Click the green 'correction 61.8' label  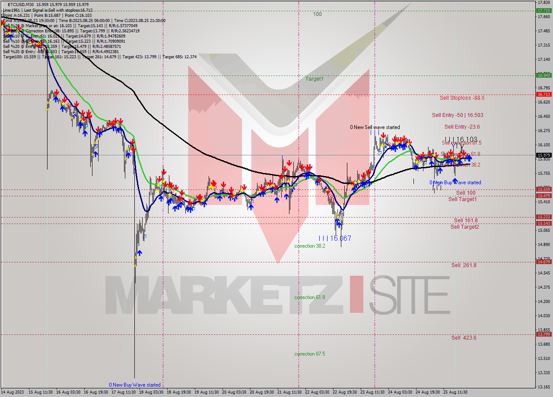[x=310, y=298]
